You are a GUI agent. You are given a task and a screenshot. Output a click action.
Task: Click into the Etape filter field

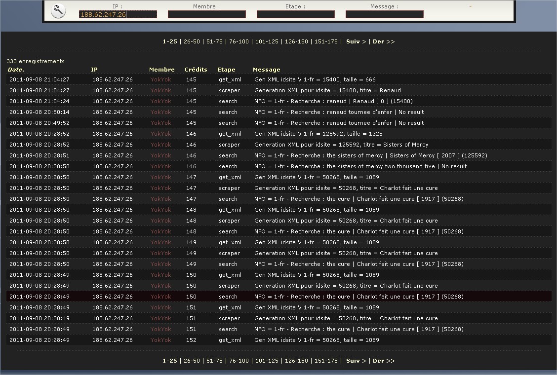click(x=296, y=15)
